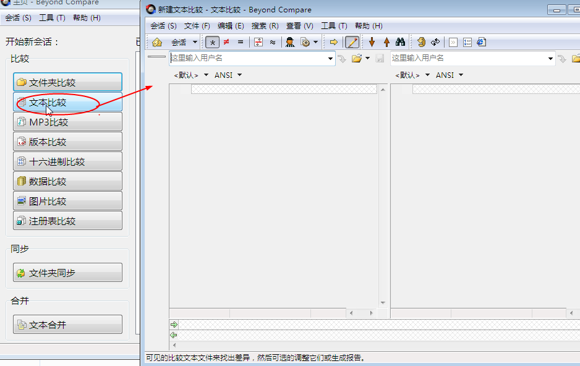
Task: Start a 版本比较 session
Action: (67, 142)
